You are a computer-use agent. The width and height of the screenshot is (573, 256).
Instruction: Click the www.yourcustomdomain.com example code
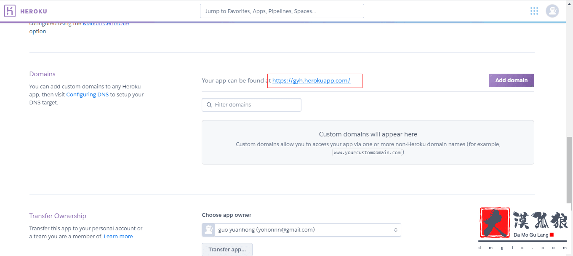pos(367,152)
